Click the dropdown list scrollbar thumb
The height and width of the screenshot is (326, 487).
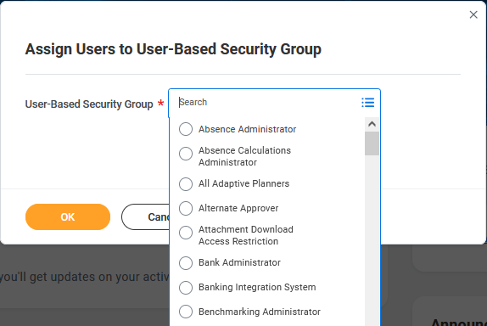372,143
